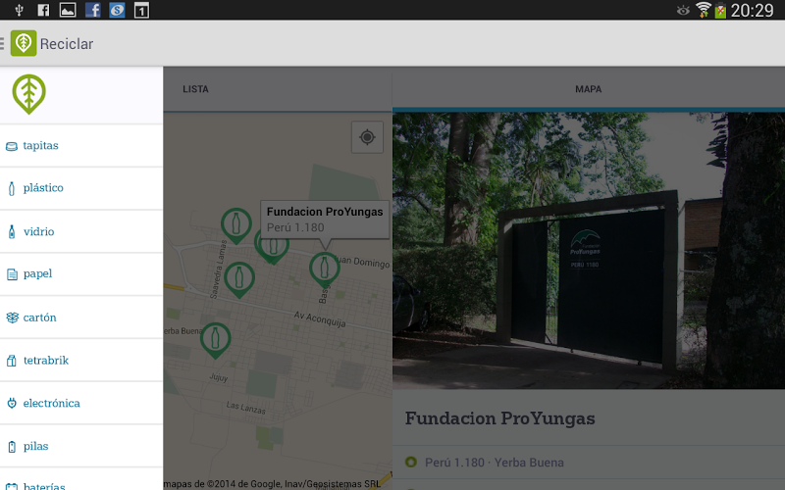Tap the Fundacion ProYungas title text
Screen dimensions: 785x490
(499, 418)
